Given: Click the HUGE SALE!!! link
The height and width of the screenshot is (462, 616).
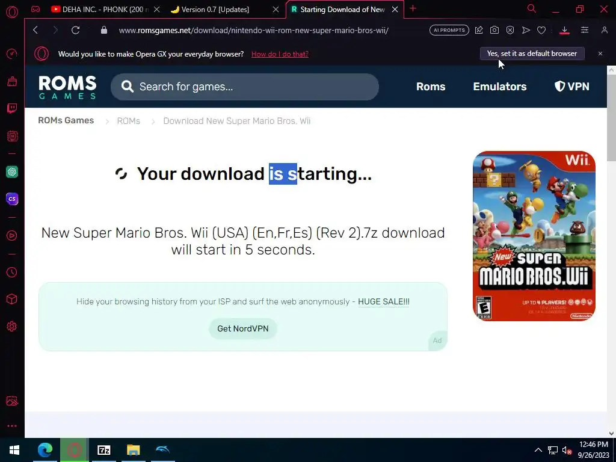Looking at the screenshot, I should [x=383, y=302].
